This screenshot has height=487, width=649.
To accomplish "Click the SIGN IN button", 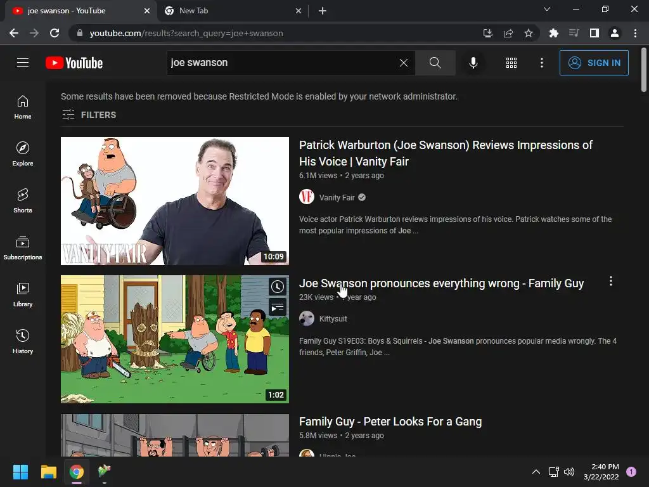I will tap(594, 63).
